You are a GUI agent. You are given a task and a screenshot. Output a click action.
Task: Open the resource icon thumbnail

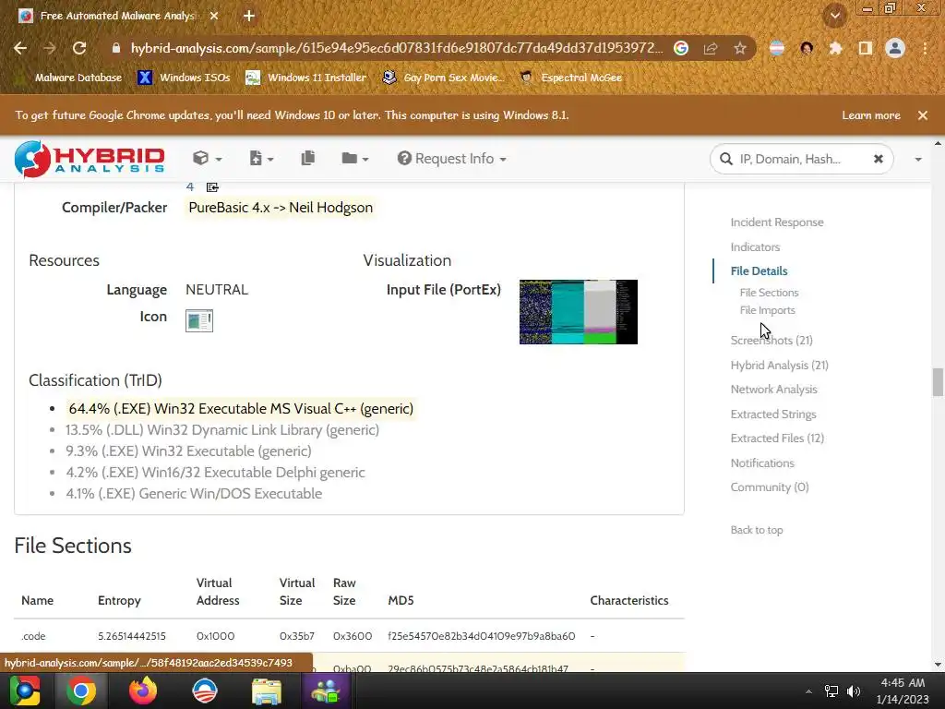point(199,320)
